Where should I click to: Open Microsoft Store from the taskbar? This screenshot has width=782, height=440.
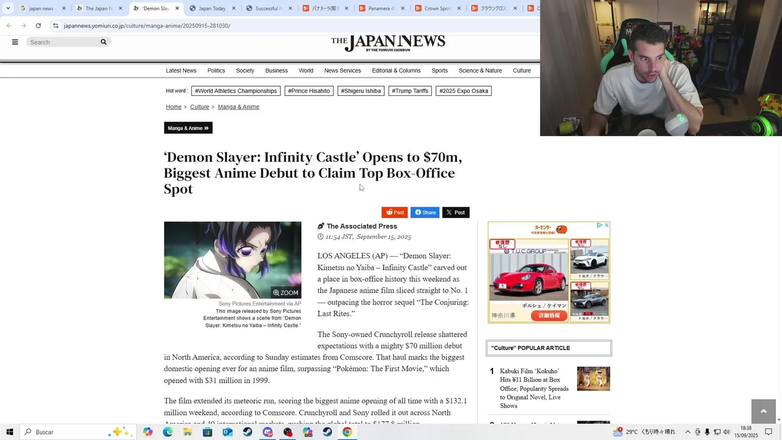tap(208, 432)
